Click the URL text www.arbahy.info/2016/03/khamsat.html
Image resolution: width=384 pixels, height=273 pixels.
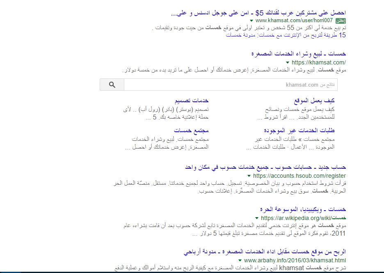click(x=295, y=260)
